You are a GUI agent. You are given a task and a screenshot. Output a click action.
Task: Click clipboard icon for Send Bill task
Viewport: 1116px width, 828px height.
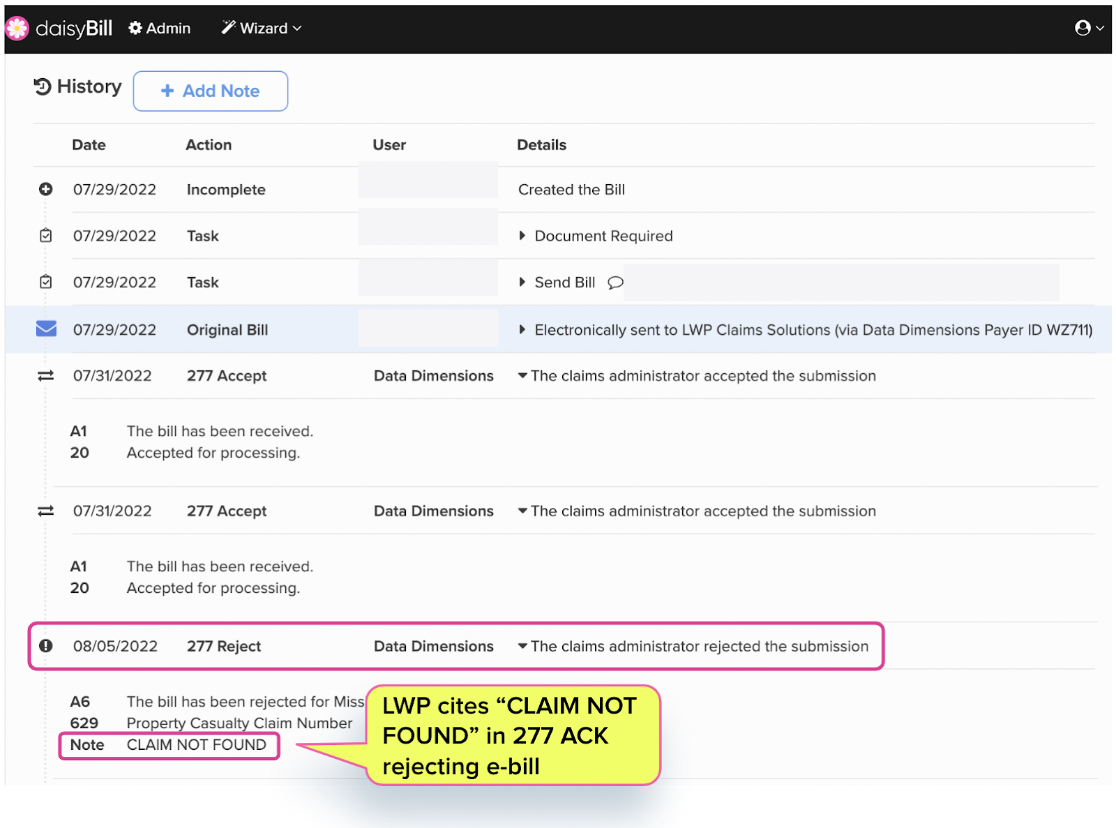46,282
